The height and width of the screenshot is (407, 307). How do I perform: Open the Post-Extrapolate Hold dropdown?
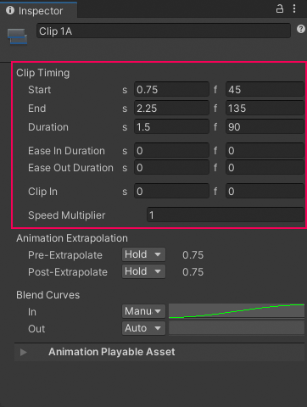143,271
